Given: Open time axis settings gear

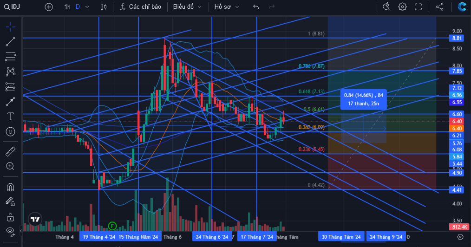Looking at the screenshot, I should pos(460,237).
